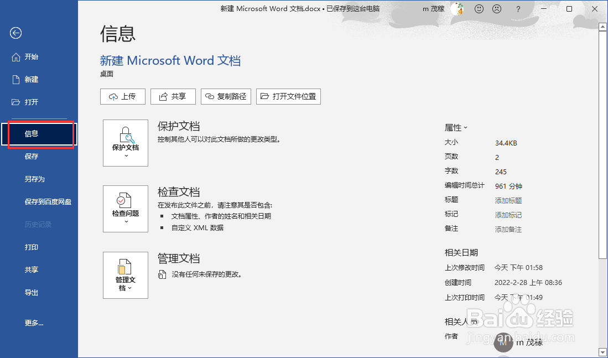The height and width of the screenshot is (358, 608).
Task: Open the Protect Document dropdown icon
Action: pyautogui.click(x=126, y=143)
